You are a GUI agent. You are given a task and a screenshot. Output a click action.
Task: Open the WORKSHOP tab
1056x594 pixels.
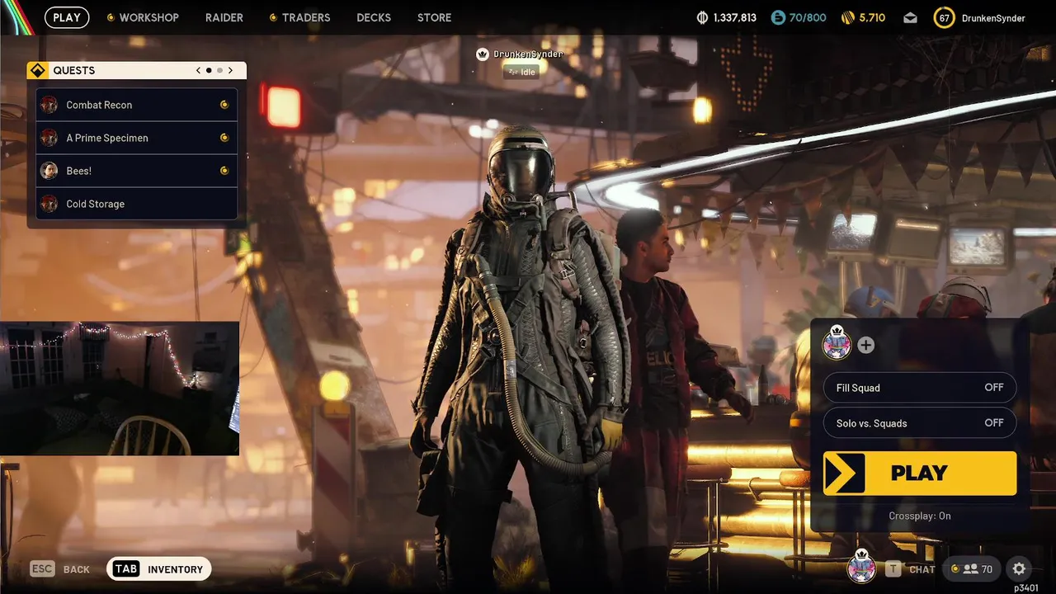(148, 17)
